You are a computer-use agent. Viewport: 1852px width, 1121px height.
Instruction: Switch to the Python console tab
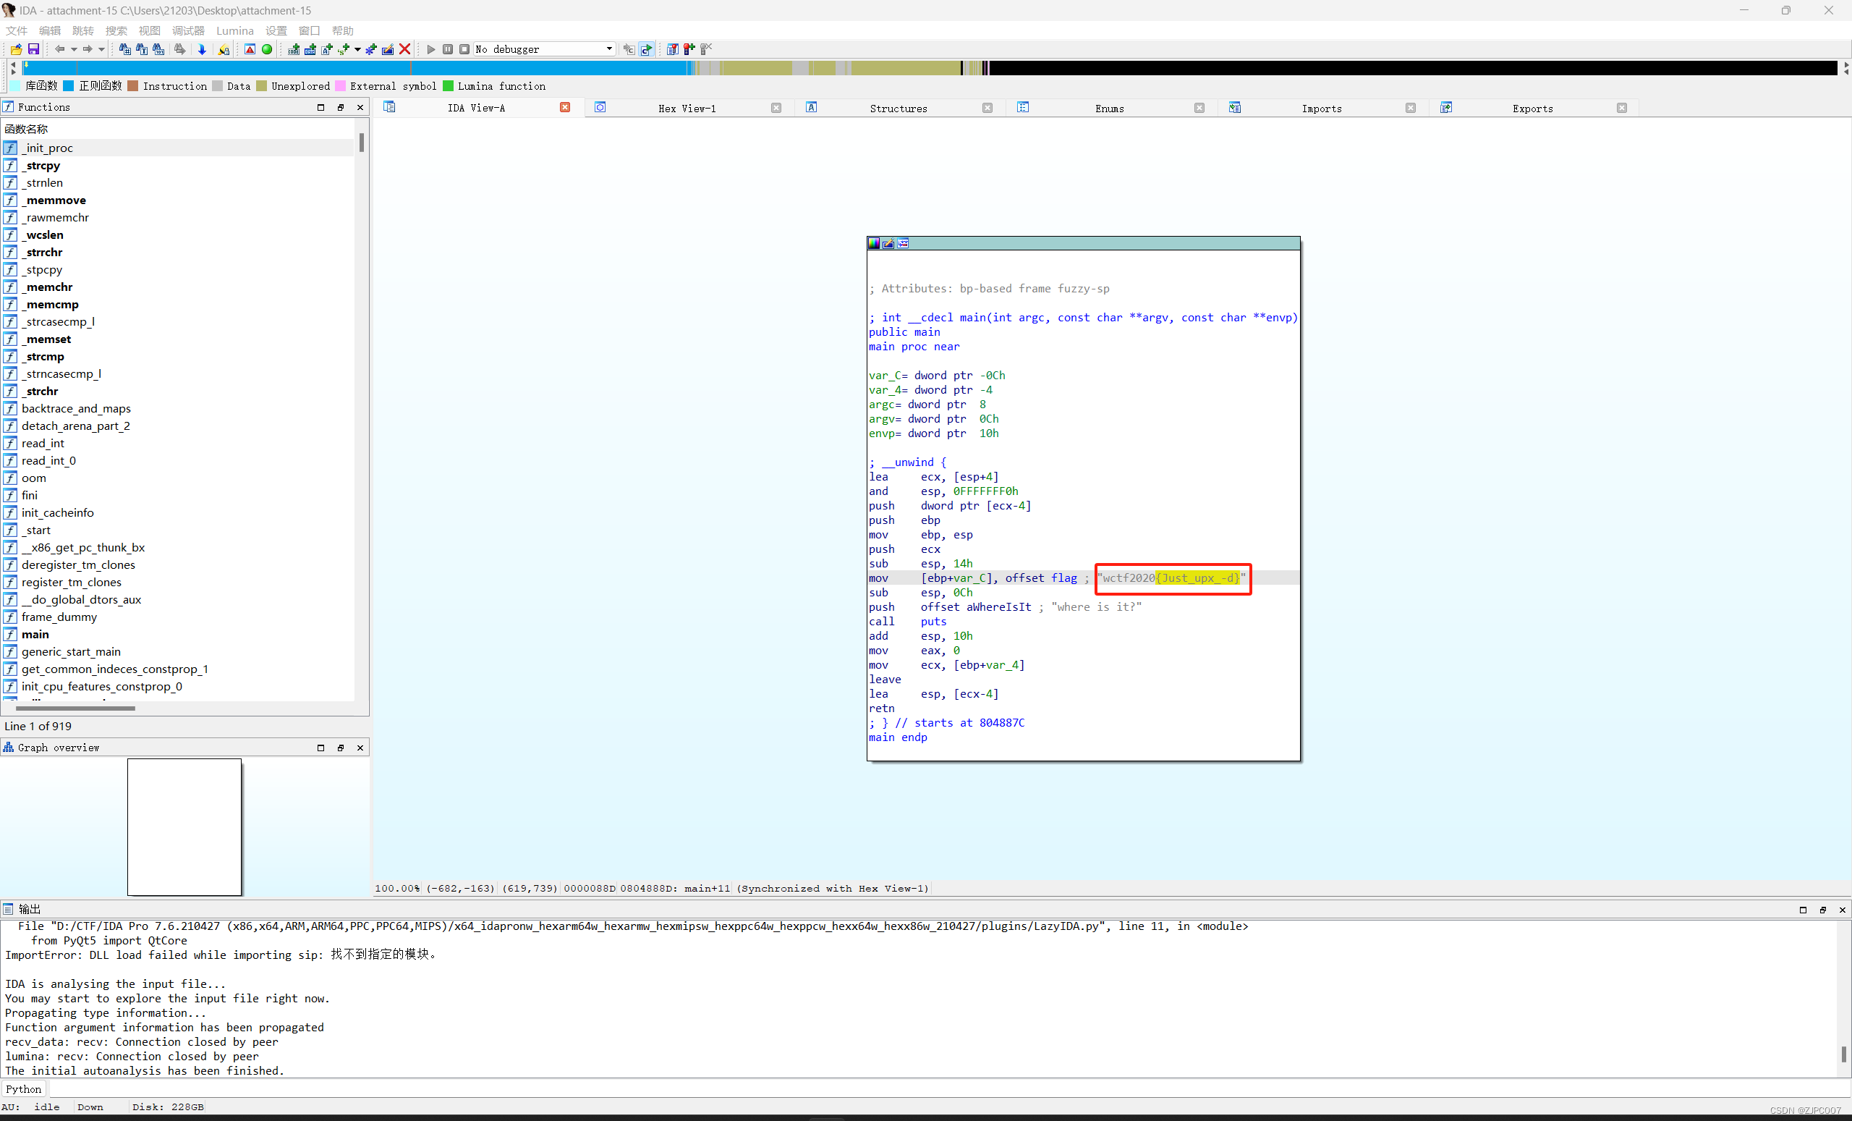23,1088
